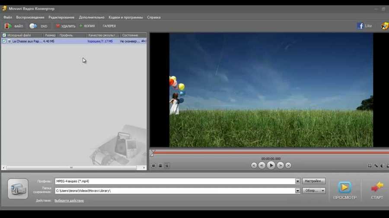
Task: Click the crop tool icon under the preview
Action: pyautogui.click(x=370, y=165)
